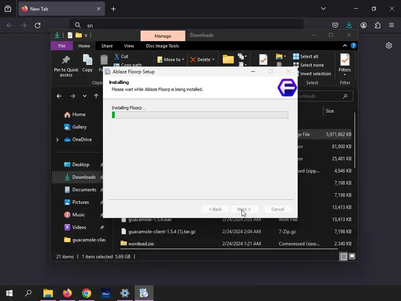
Task: Click Copy in the Explorer ribbon
Action: [87, 63]
